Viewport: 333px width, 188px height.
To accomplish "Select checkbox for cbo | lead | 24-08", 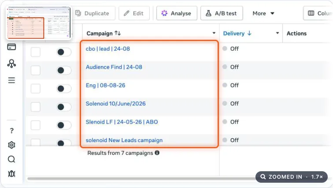I will click(36, 52).
